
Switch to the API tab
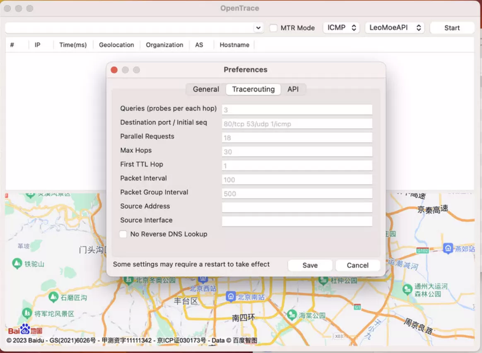(x=293, y=89)
